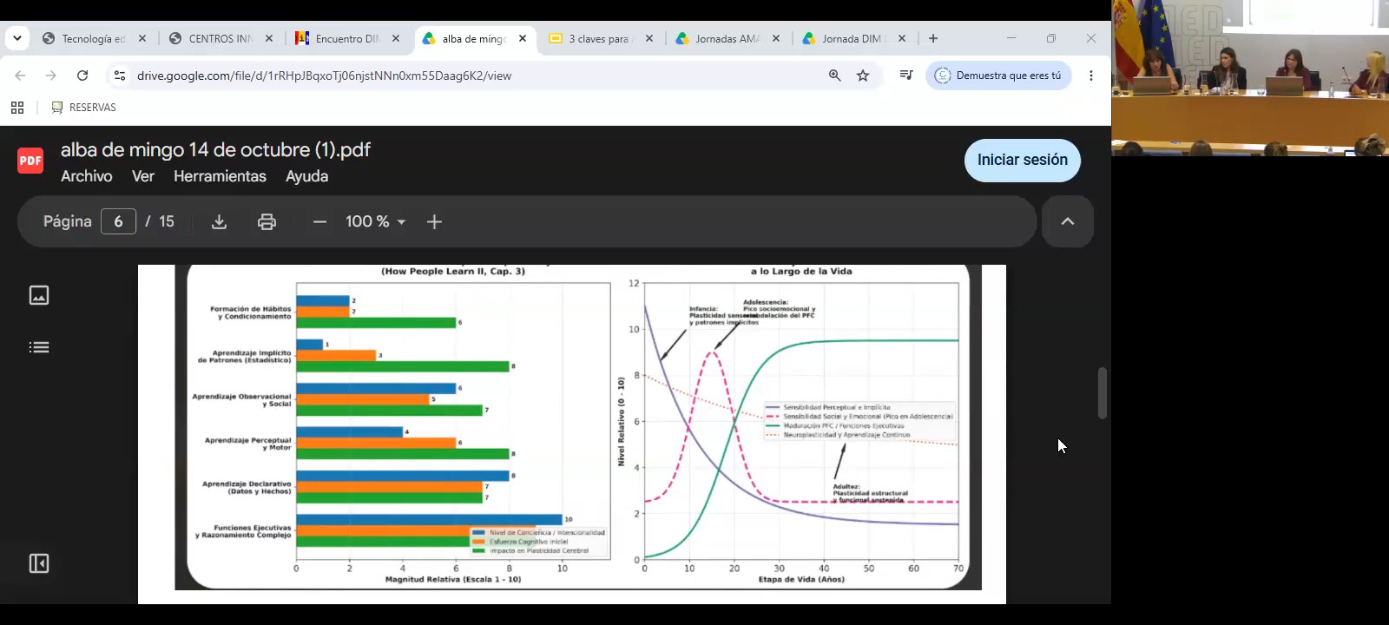Open the Herramientas menu

[x=220, y=176]
